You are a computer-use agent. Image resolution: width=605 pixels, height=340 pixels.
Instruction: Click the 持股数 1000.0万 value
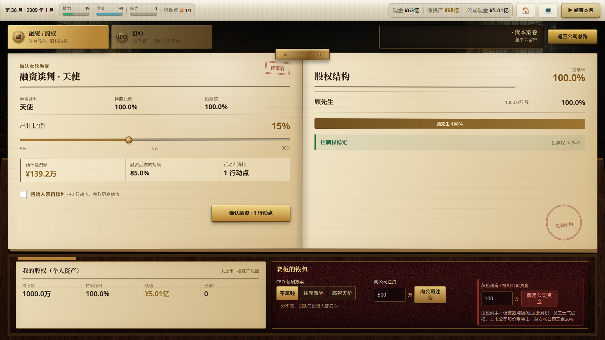(x=37, y=294)
